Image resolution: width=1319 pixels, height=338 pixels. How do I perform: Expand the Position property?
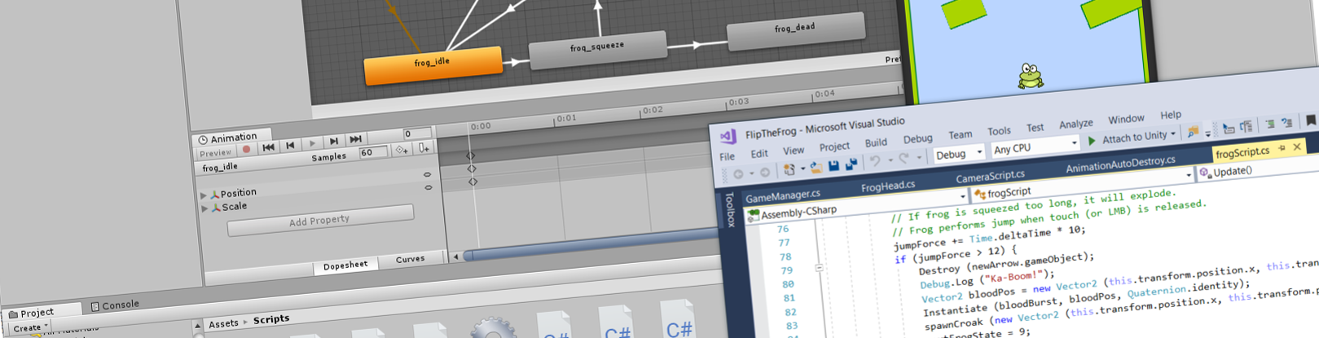coord(204,195)
